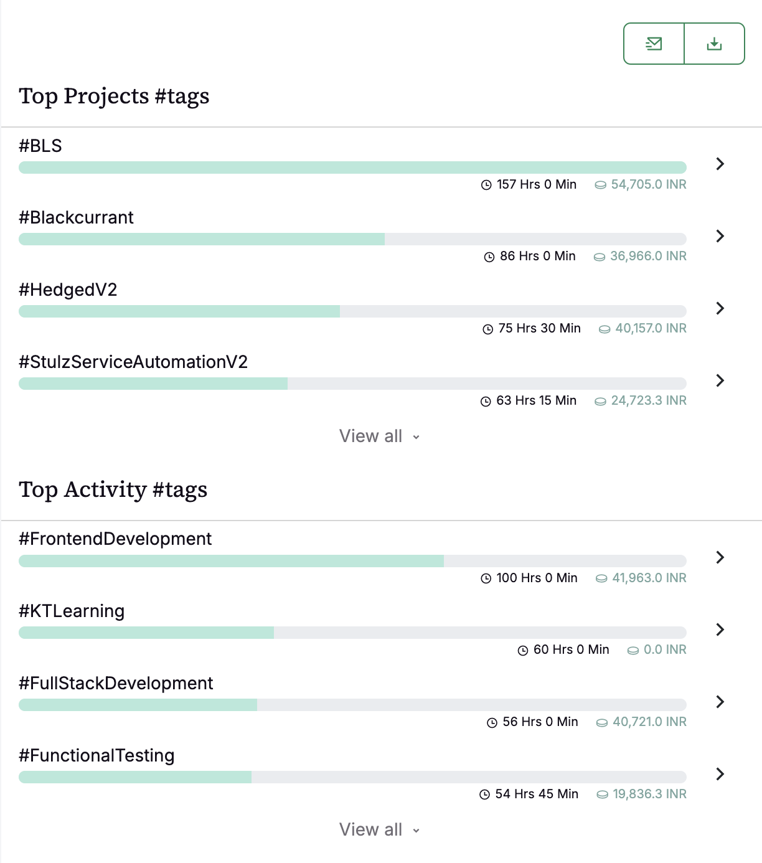762x863 pixels.
Task: Open #FrontendDevelopment details arrow
Action: pos(720,558)
